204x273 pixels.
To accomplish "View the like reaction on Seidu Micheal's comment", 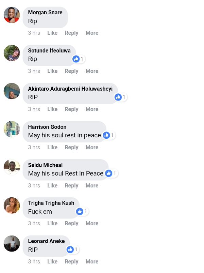I will (x=109, y=173).
